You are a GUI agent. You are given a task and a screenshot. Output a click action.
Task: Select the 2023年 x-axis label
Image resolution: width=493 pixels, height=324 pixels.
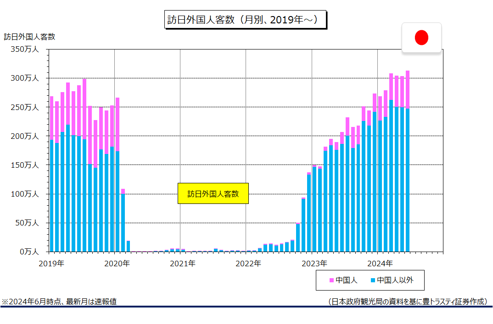tap(314, 264)
